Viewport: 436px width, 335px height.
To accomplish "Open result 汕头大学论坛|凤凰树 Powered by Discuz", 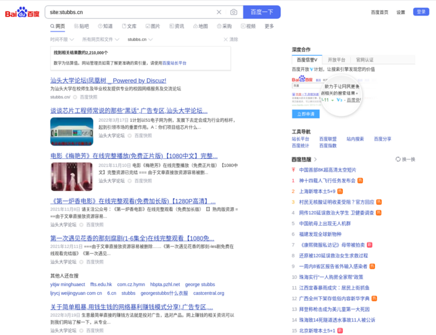I will (108, 80).
